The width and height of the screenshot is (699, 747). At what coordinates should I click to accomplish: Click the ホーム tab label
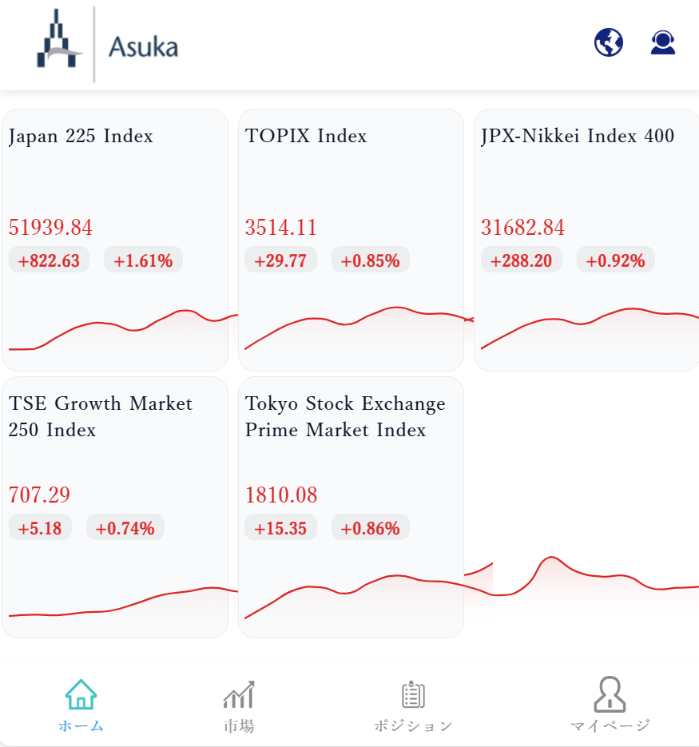click(x=81, y=725)
